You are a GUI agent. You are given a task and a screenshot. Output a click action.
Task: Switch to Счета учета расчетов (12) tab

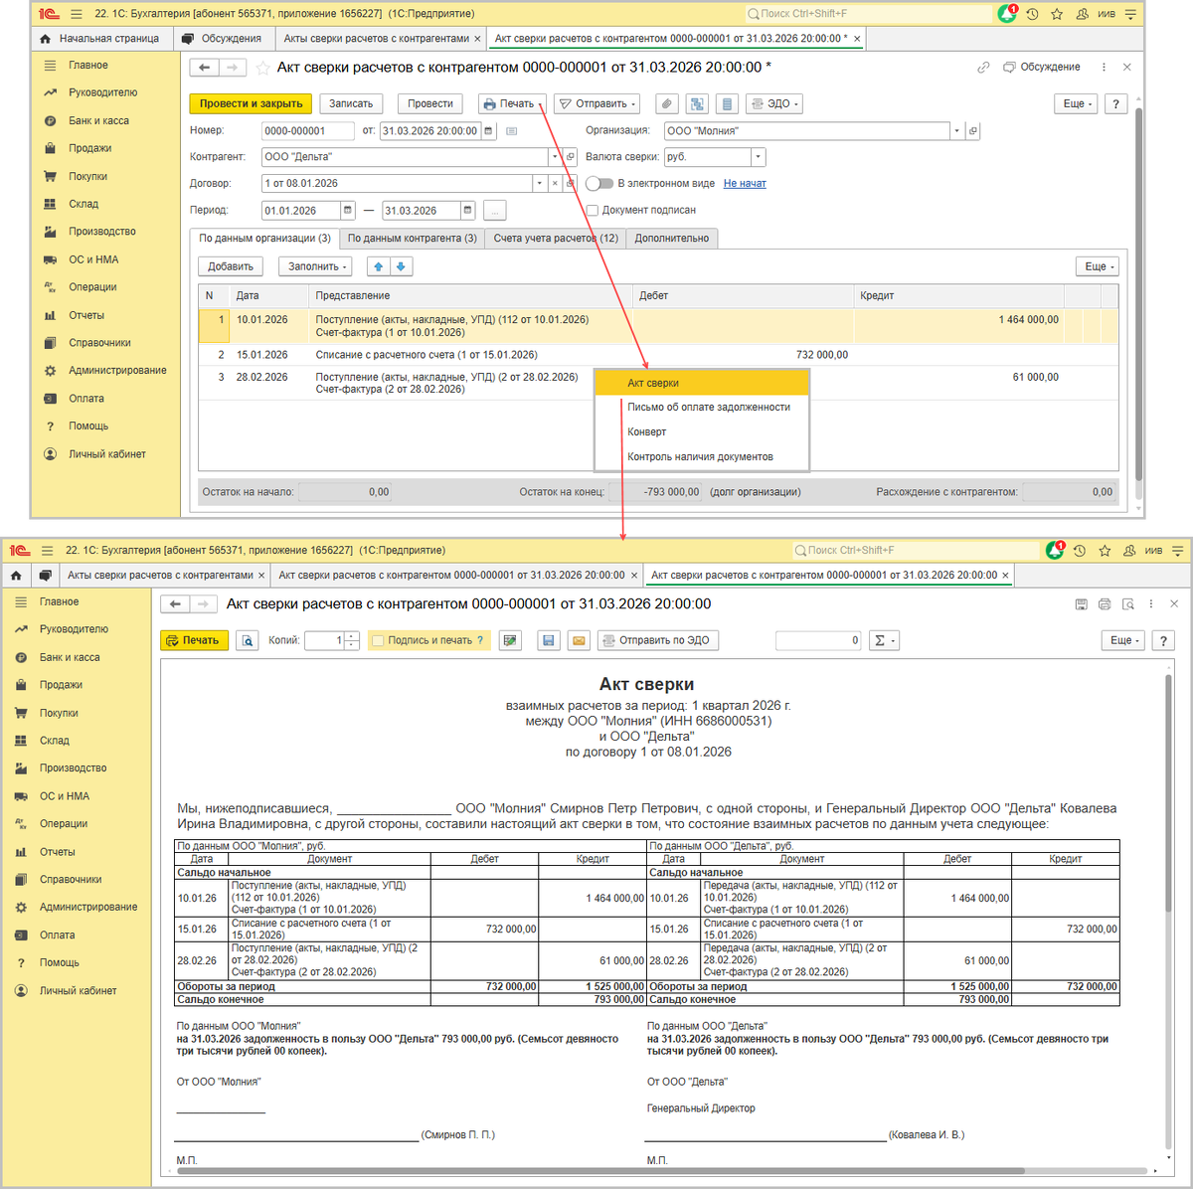(556, 239)
